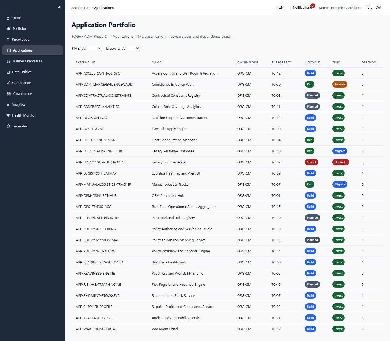Click Migrate badge in Legacy Personnel Database row
This screenshot has width=390, height=341.
(340, 151)
